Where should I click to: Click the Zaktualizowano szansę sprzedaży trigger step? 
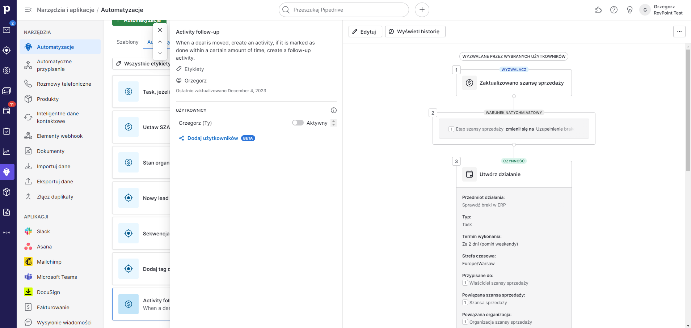(514, 83)
